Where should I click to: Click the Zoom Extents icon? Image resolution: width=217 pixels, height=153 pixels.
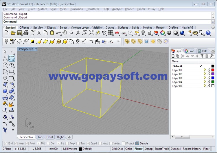point(91,33)
